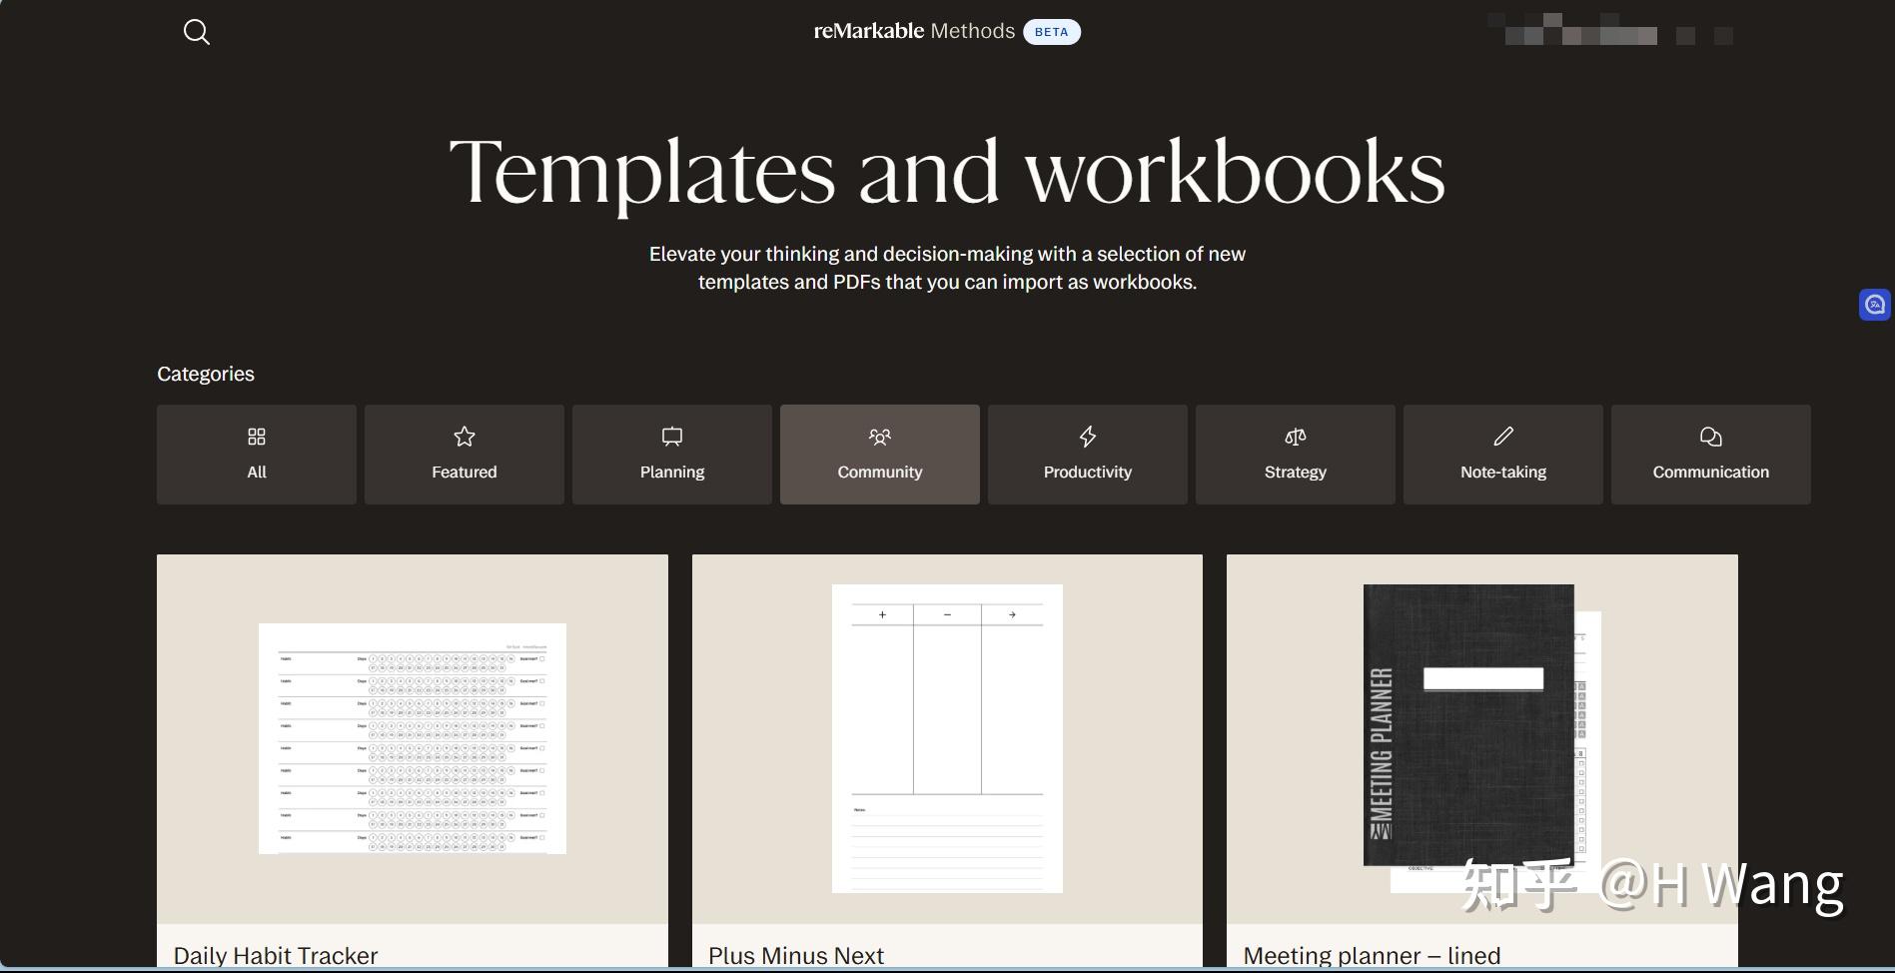Choose the Community category
Viewport: 1895px width, 973px height.
[880, 455]
